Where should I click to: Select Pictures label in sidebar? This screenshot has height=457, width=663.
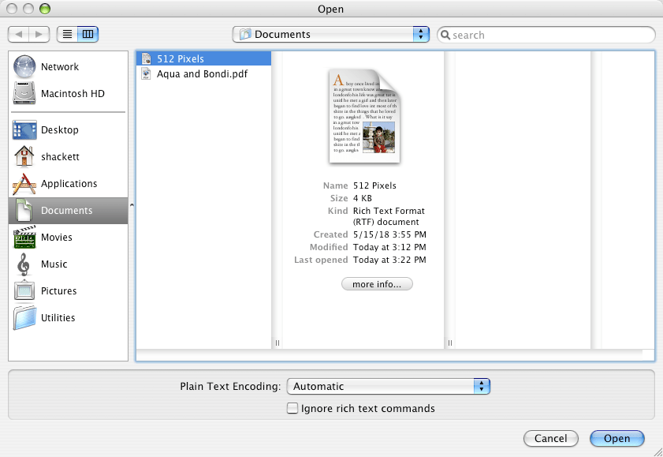pyautogui.click(x=59, y=291)
